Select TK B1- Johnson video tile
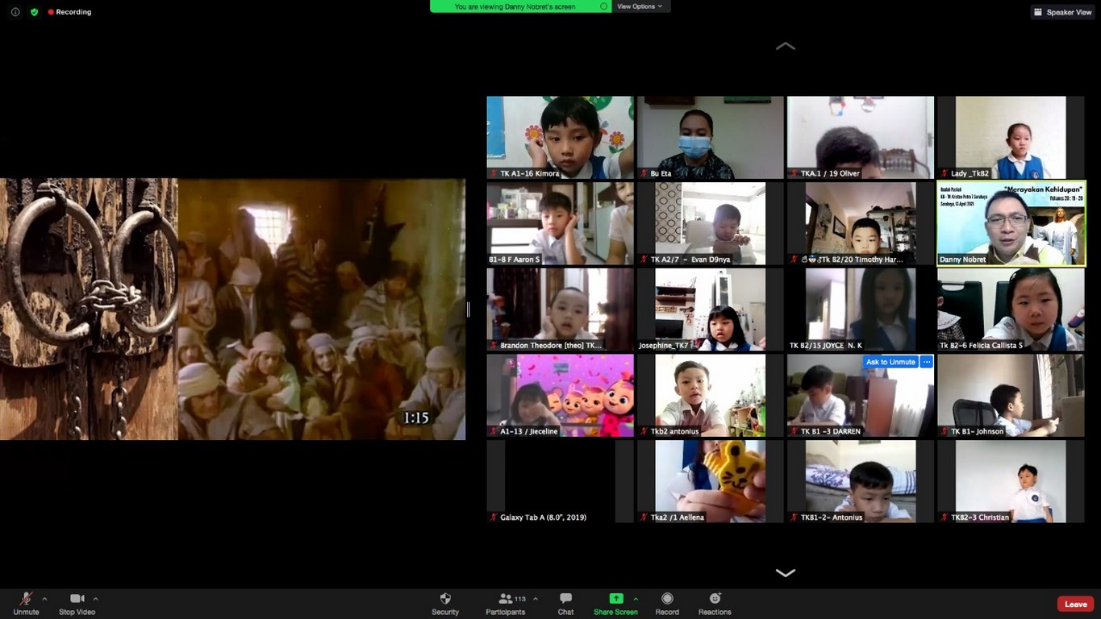 point(1011,396)
